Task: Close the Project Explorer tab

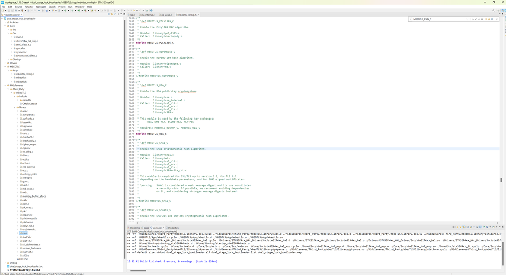Action: (x=22, y=15)
